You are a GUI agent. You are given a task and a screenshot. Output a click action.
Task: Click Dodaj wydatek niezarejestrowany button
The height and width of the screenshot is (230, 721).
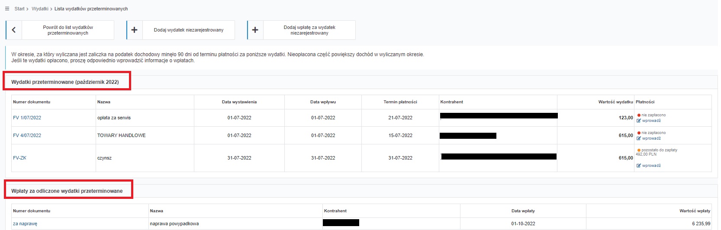[189, 30]
